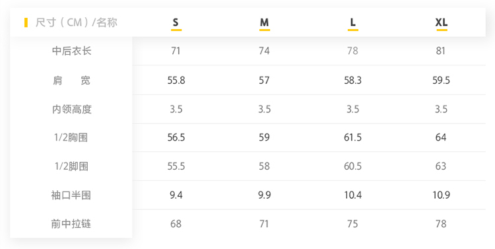Image resolution: width=495 pixels, height=249 pixels.
Task: Click the 肩宽 row label
Action: [x=72, y=81]
